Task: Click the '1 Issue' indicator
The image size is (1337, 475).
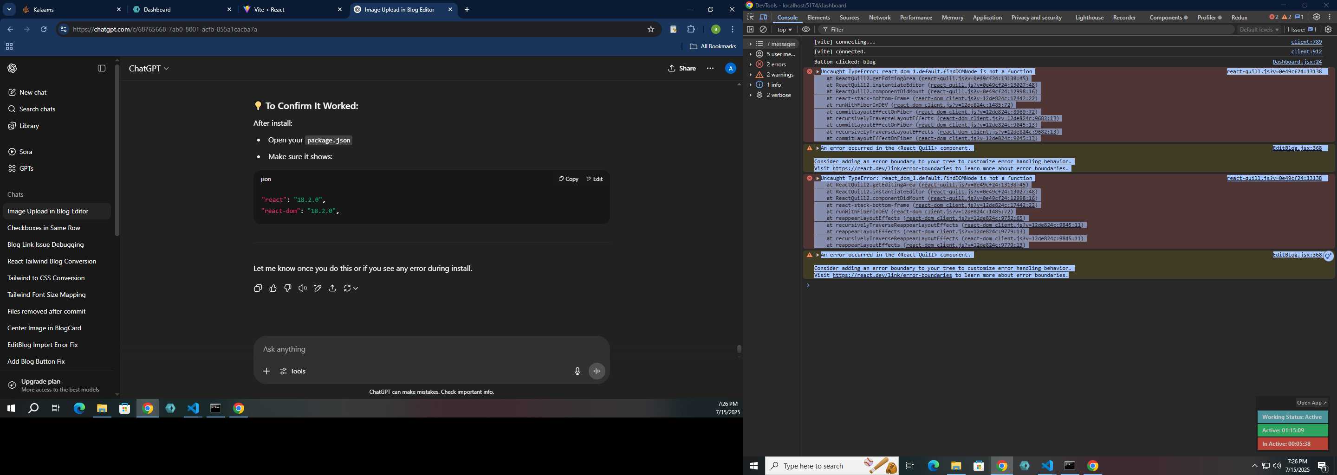Action: pyautogui.click(x=1302, y=30)
